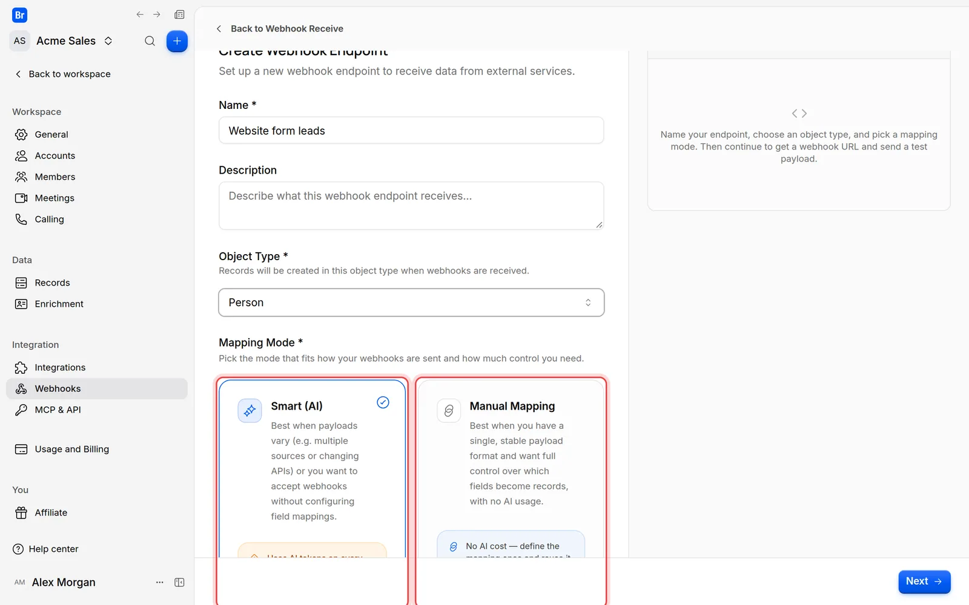This screenshot has height=605, width=969.
Task: Navigate forward with the right arrow icon
Action: coord(157,15)
